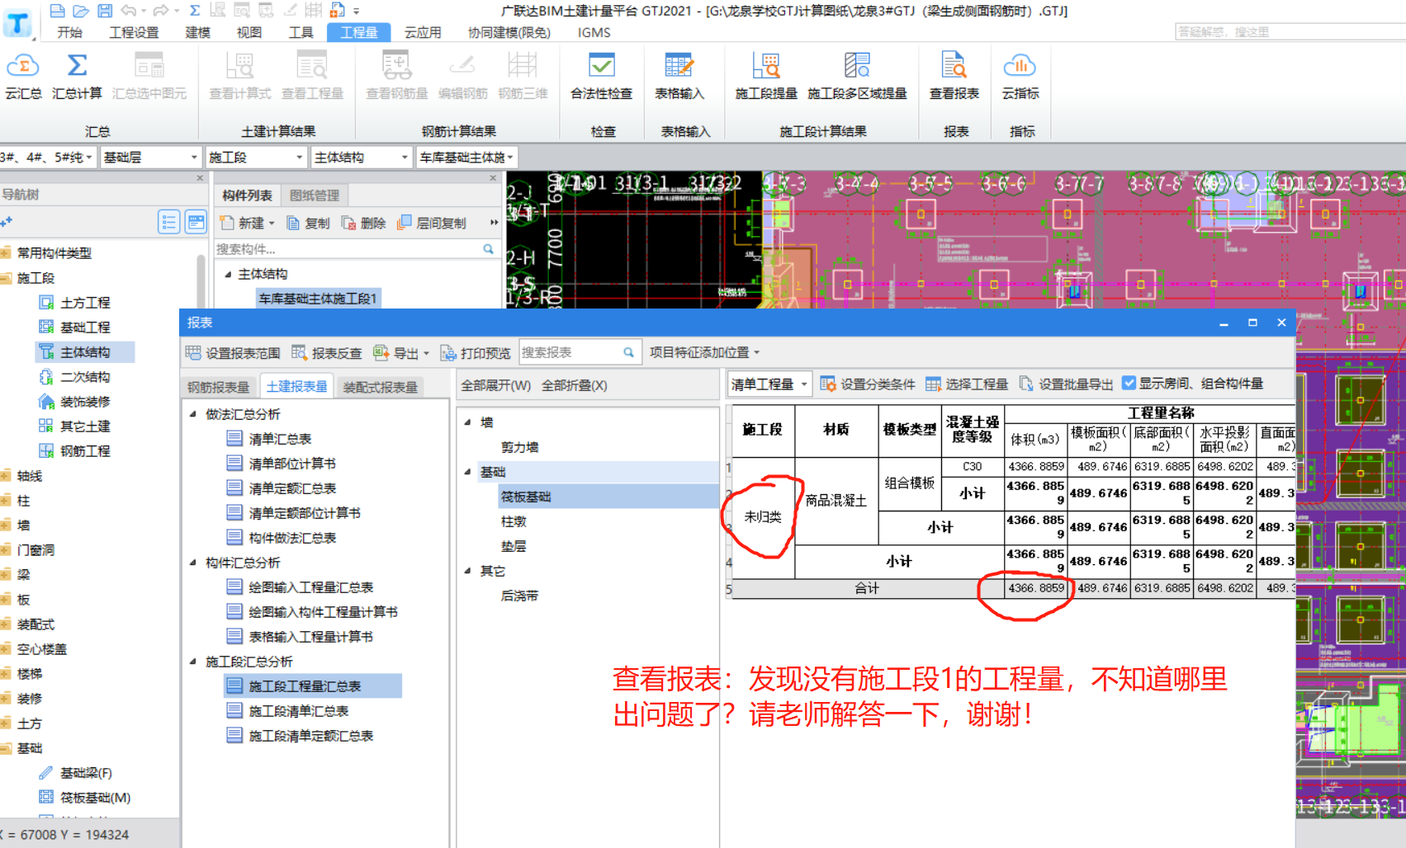
Task: Open 导出 dropdown in report window
Action: click(x=401, y=353)
